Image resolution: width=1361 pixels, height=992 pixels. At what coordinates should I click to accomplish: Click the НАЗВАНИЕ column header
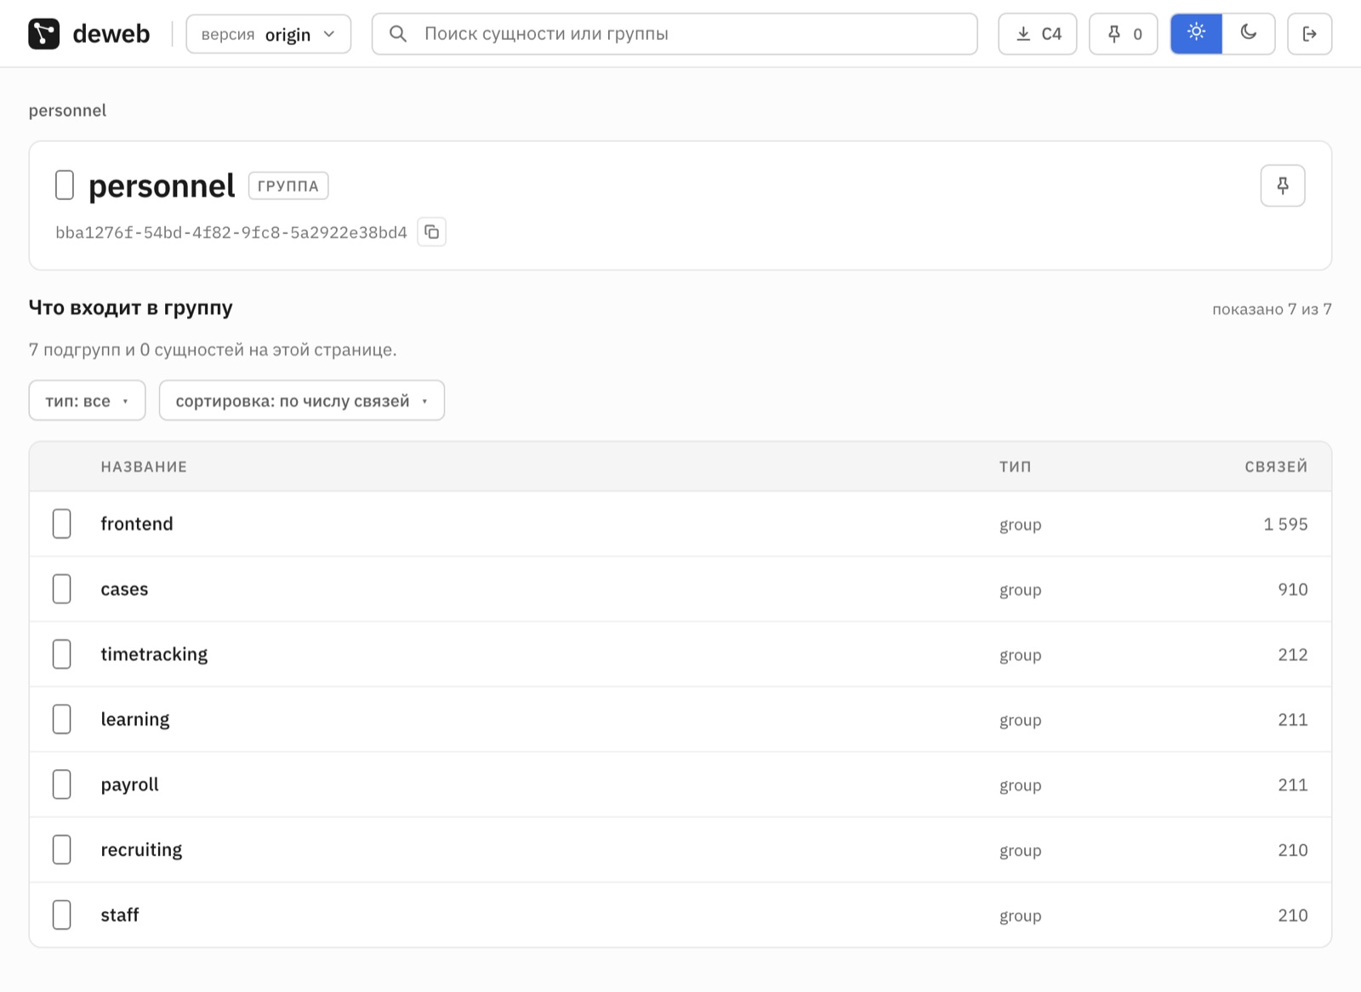(x=144, y=467)
